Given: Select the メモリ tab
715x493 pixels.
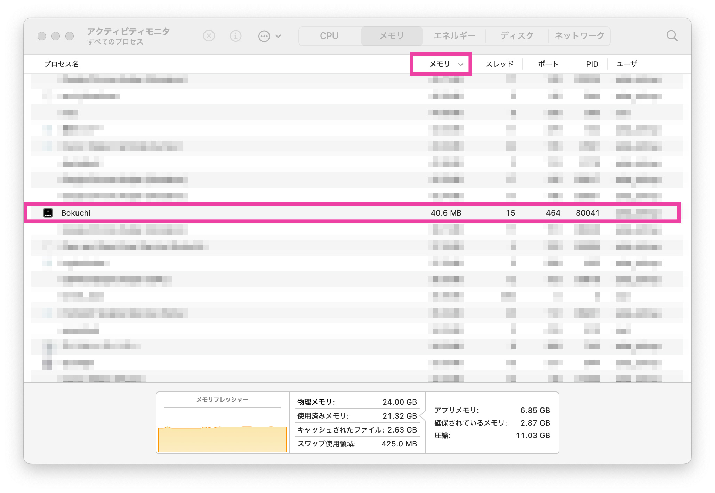Looking at the screenshot, I should 392,36.
